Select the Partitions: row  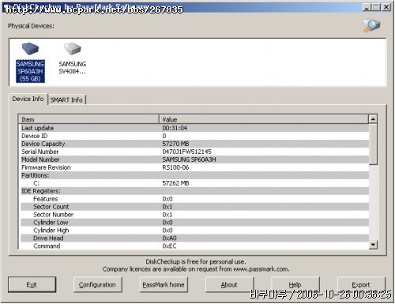pyautogui.click(x=194, y=175)
